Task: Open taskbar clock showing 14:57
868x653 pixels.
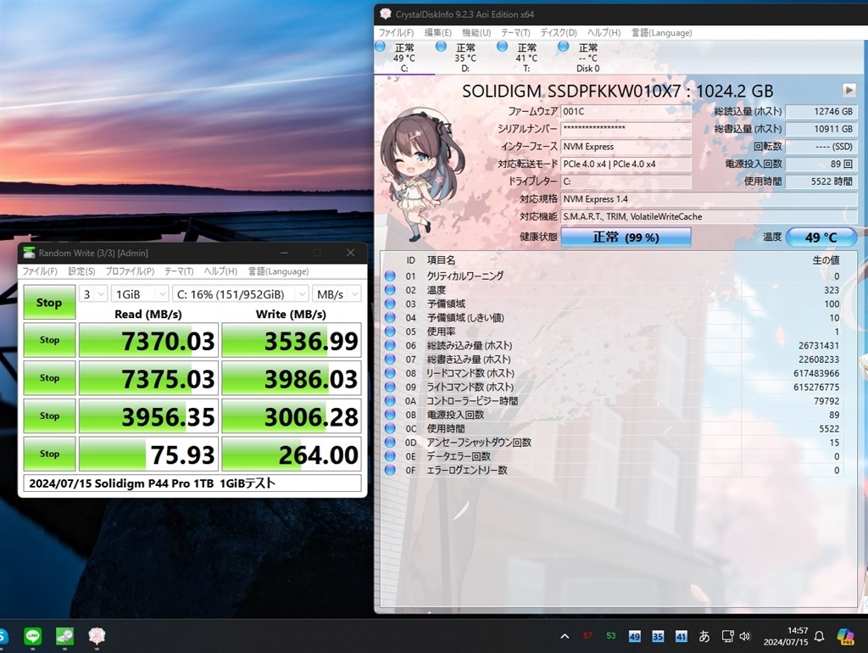Action: pos(786,636)
